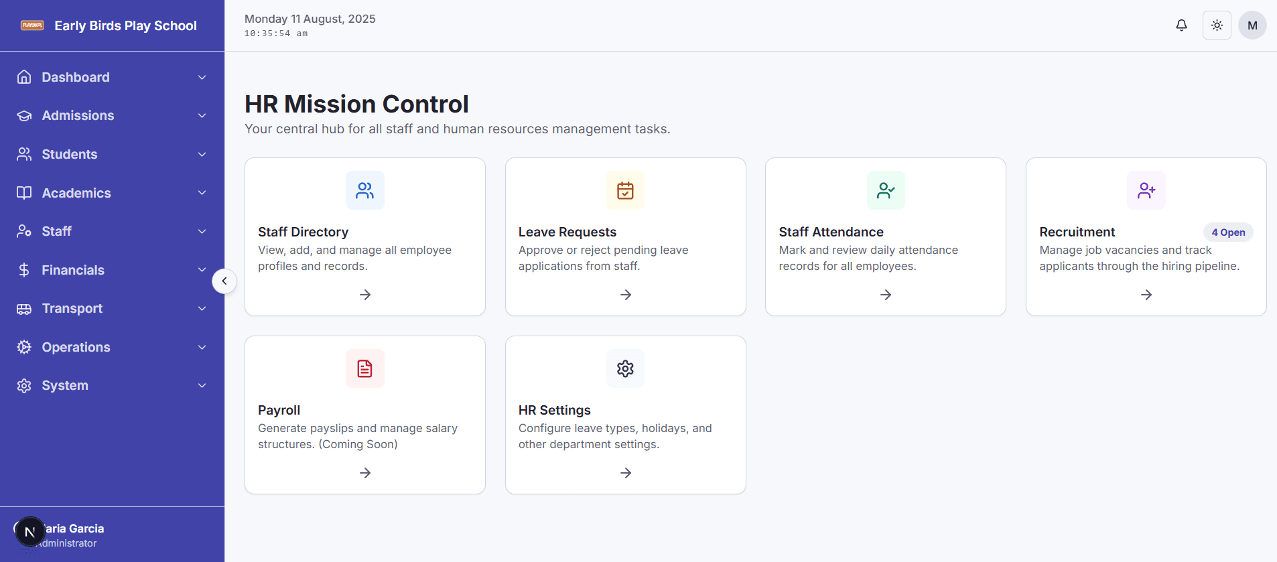Image resolution: width=1277 pixels, height=562 pixels.
Task: Click the arrow on Payroll card
Action: coord(365,473)
